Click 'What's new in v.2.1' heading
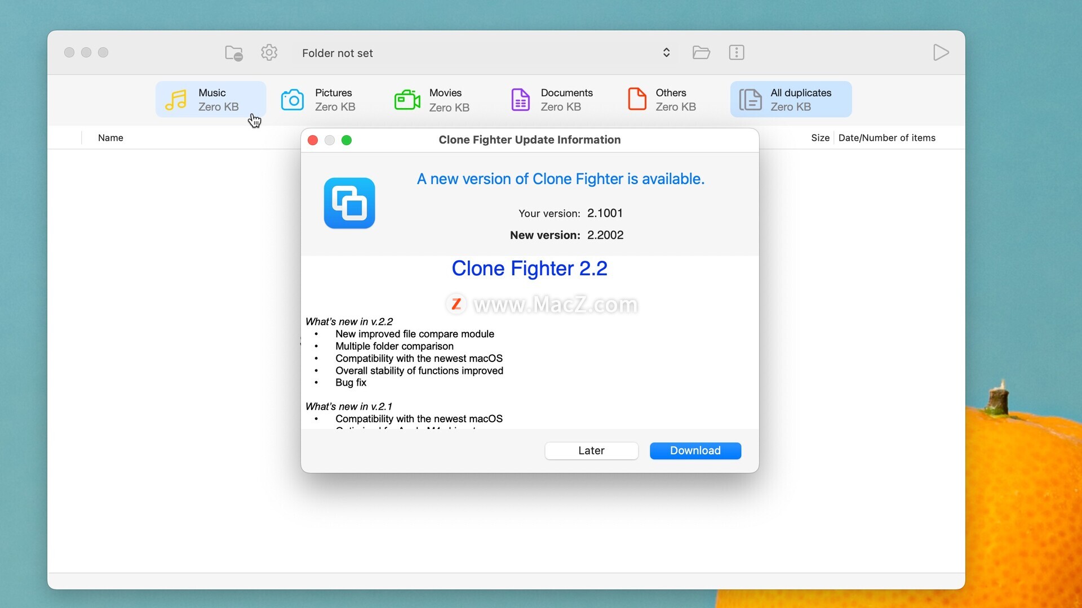The height and width of the screenshot is (608, 1082). point(349,406)
